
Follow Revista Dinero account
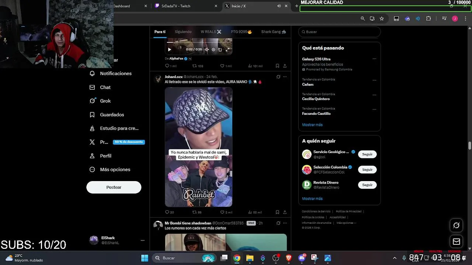(x=367, y=185)
